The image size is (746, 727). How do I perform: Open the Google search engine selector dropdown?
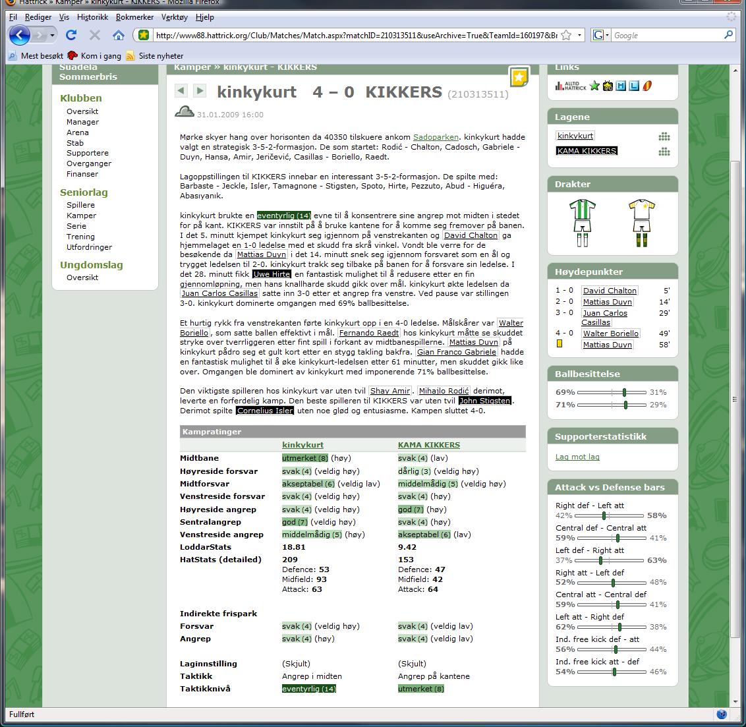601,35
